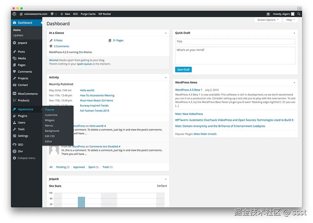This screenshot has height=223, width=313.
Task: Select Customize in Appearance submenu
Action: tap(51, 115)
